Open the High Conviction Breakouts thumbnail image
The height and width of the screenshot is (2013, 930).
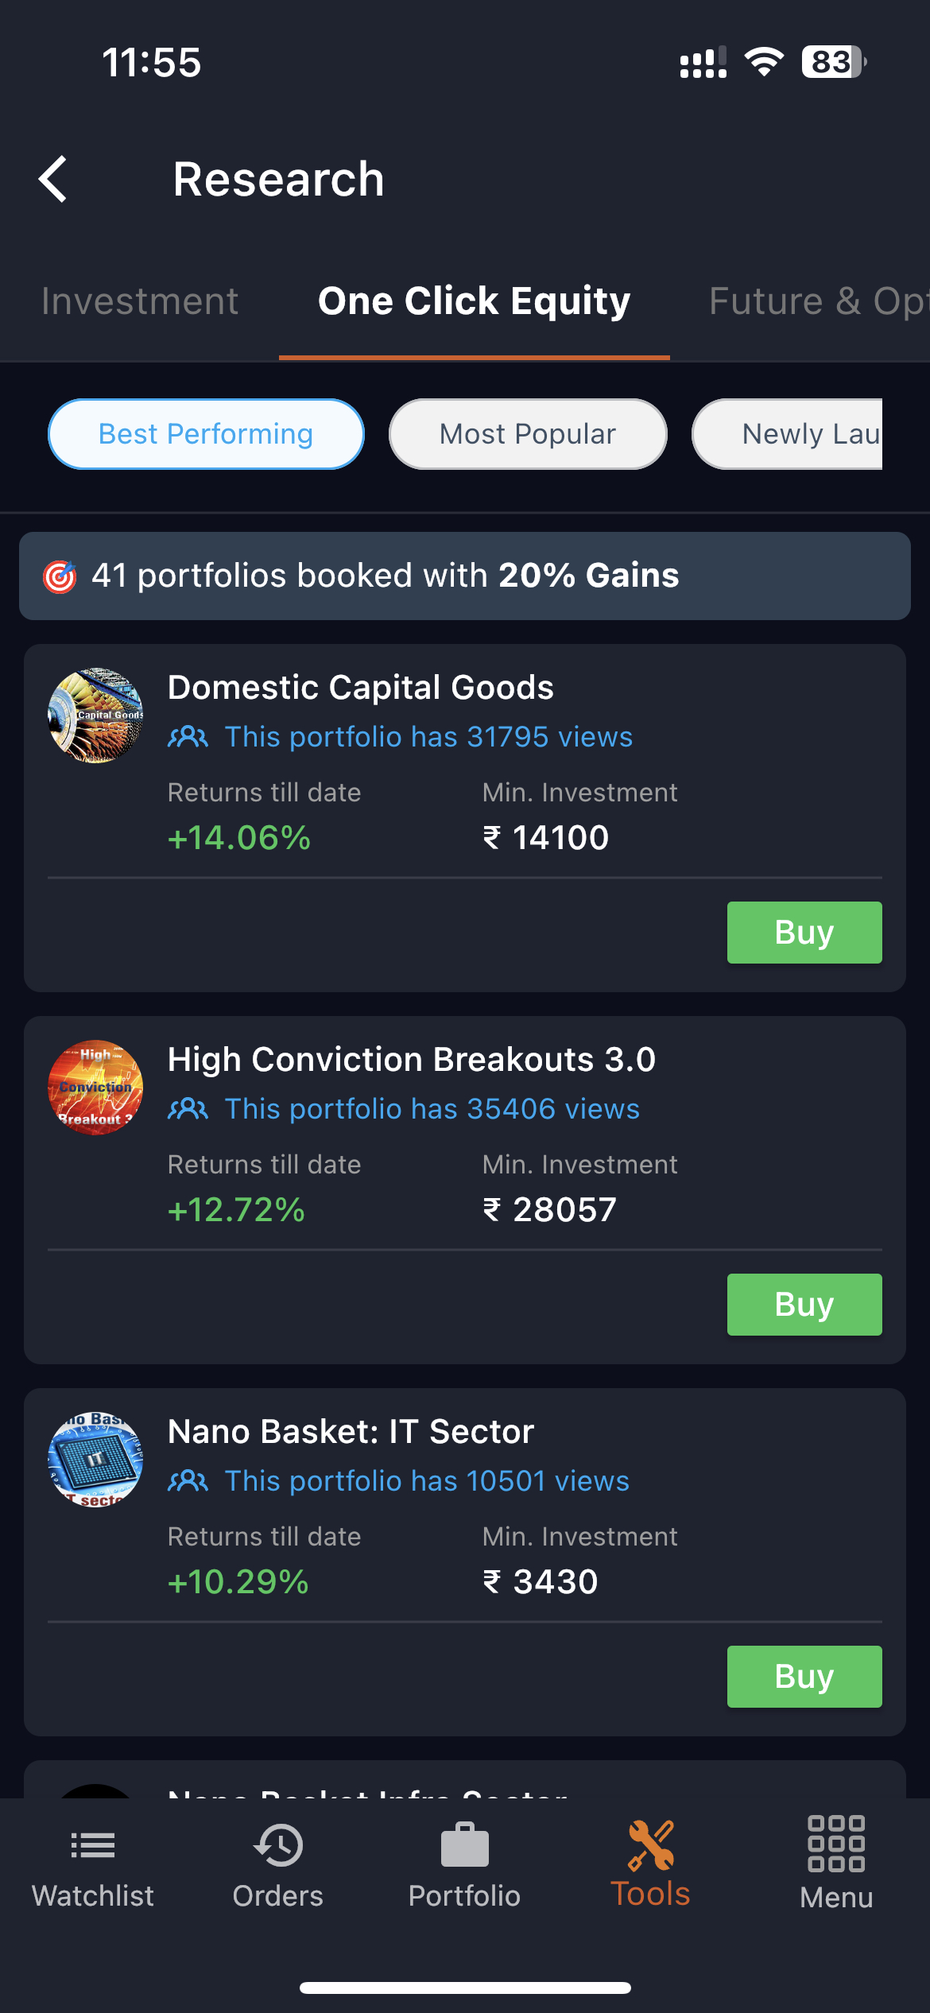tap(95, 1088)
